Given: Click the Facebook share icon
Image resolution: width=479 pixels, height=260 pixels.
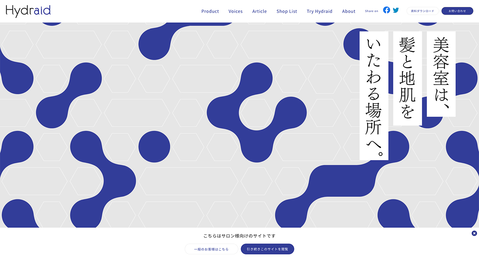Looking at the screenshot, I should click(x=386, y=10).
